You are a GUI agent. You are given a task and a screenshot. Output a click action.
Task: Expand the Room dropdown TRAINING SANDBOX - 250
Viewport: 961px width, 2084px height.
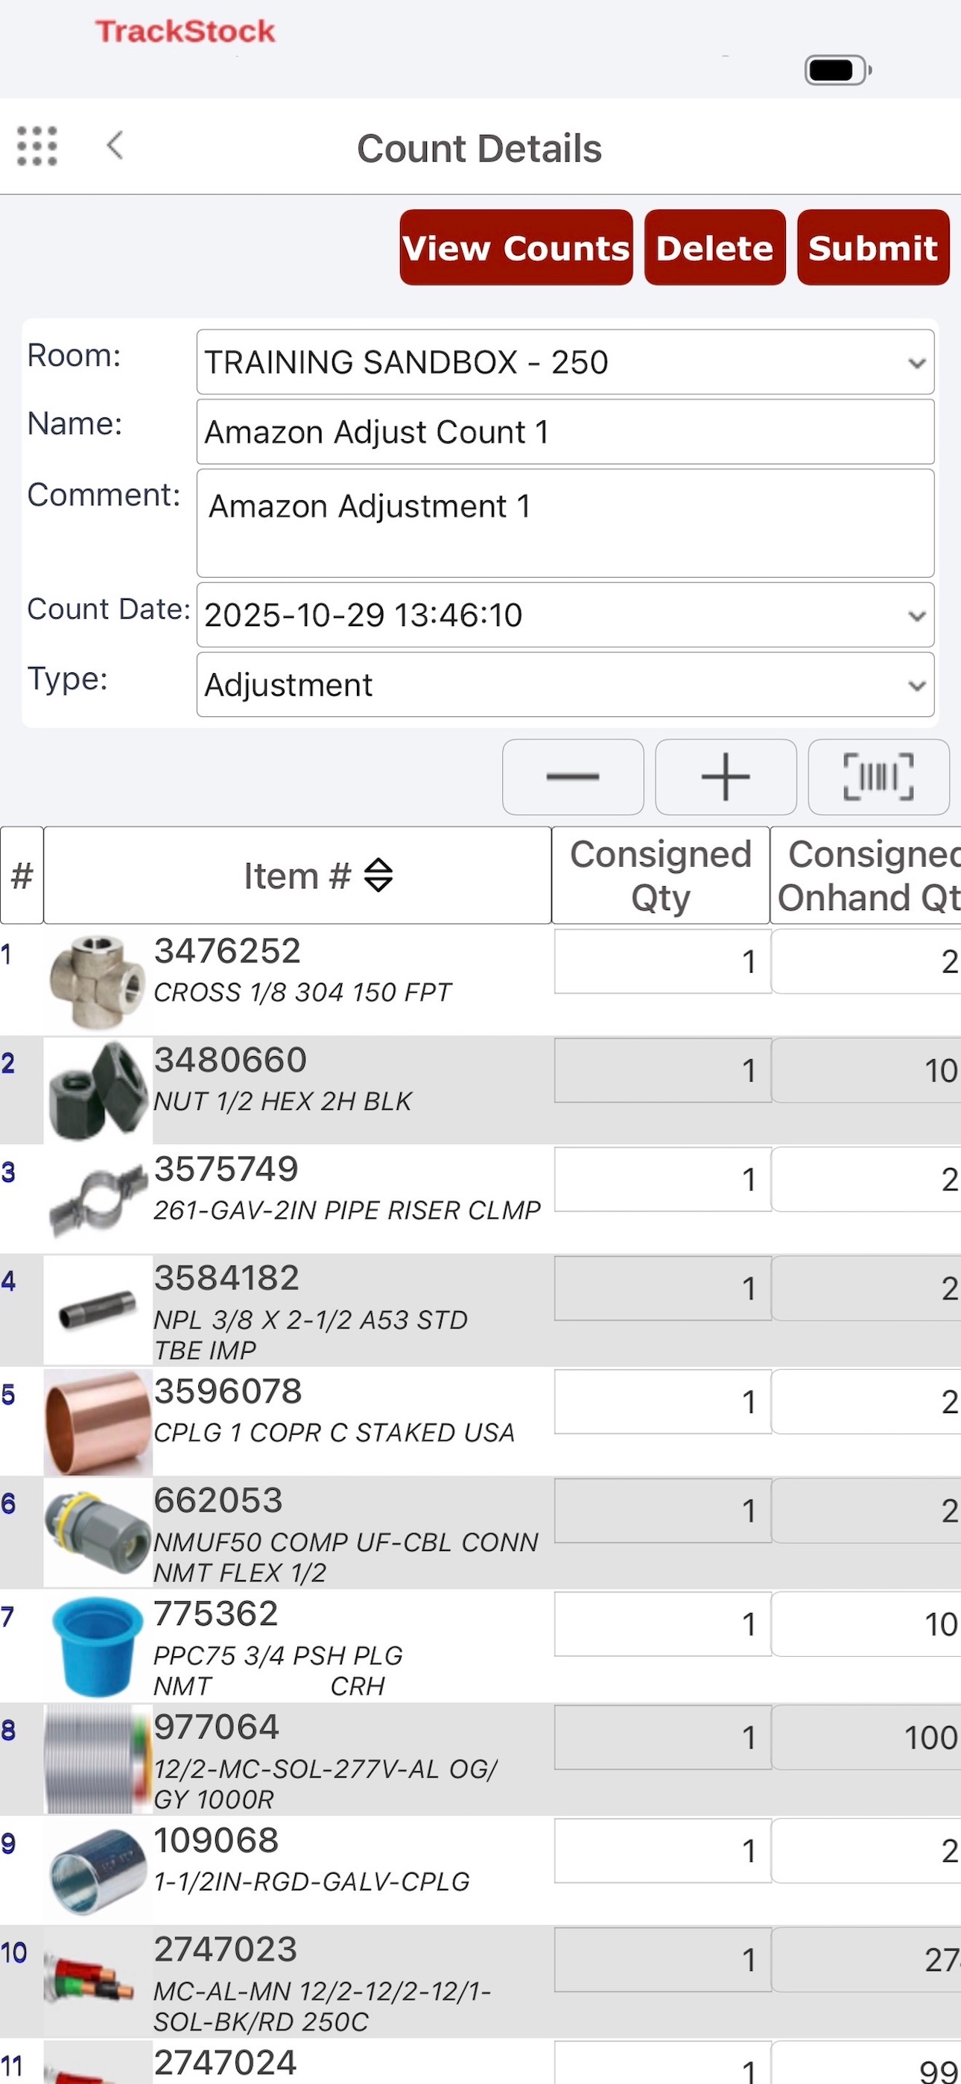pyautogui.click(x=565, y=362)
